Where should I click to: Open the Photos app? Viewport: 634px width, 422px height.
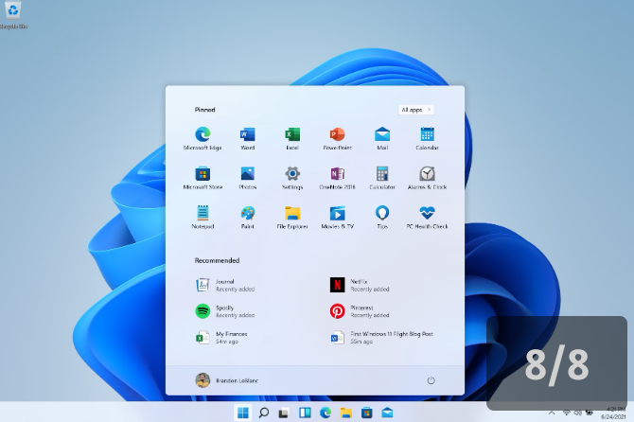tap(247, 175)
